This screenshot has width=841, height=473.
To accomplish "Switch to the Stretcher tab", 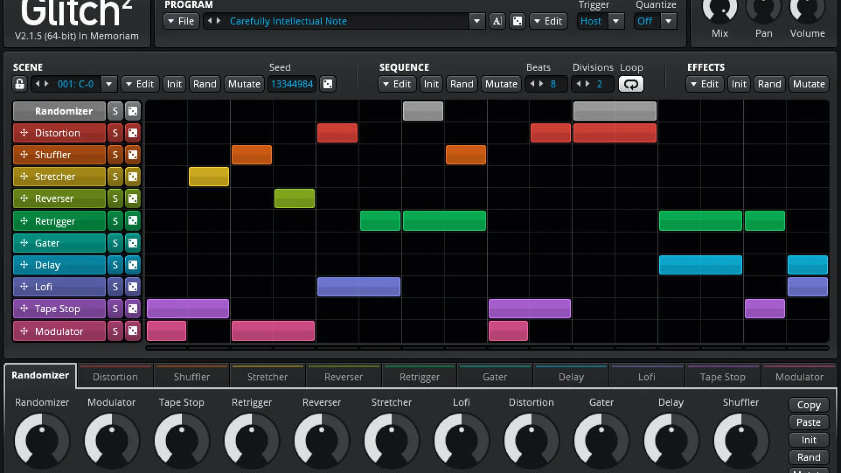I will click(x=268, y=376).
